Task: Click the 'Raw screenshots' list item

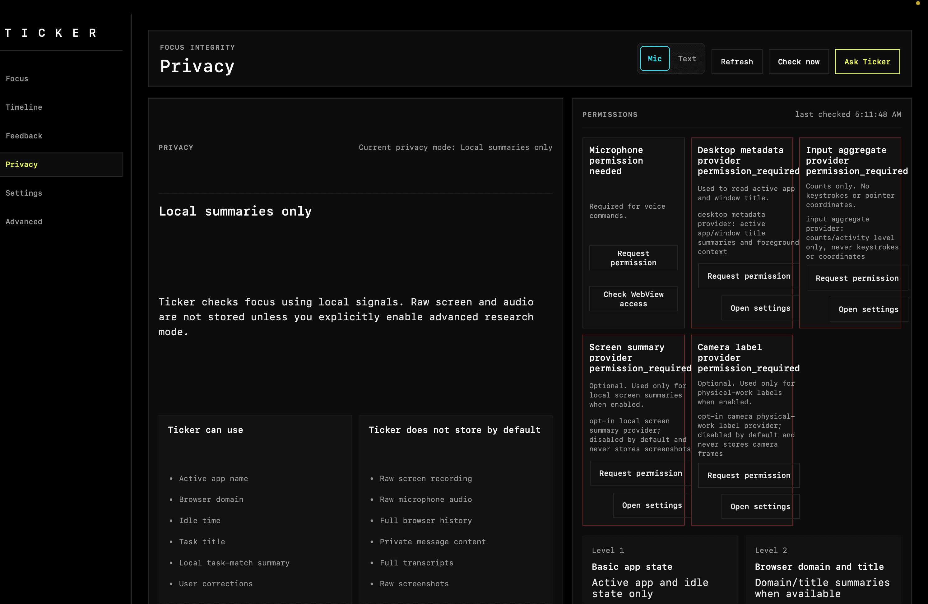Action: point(414,584)
